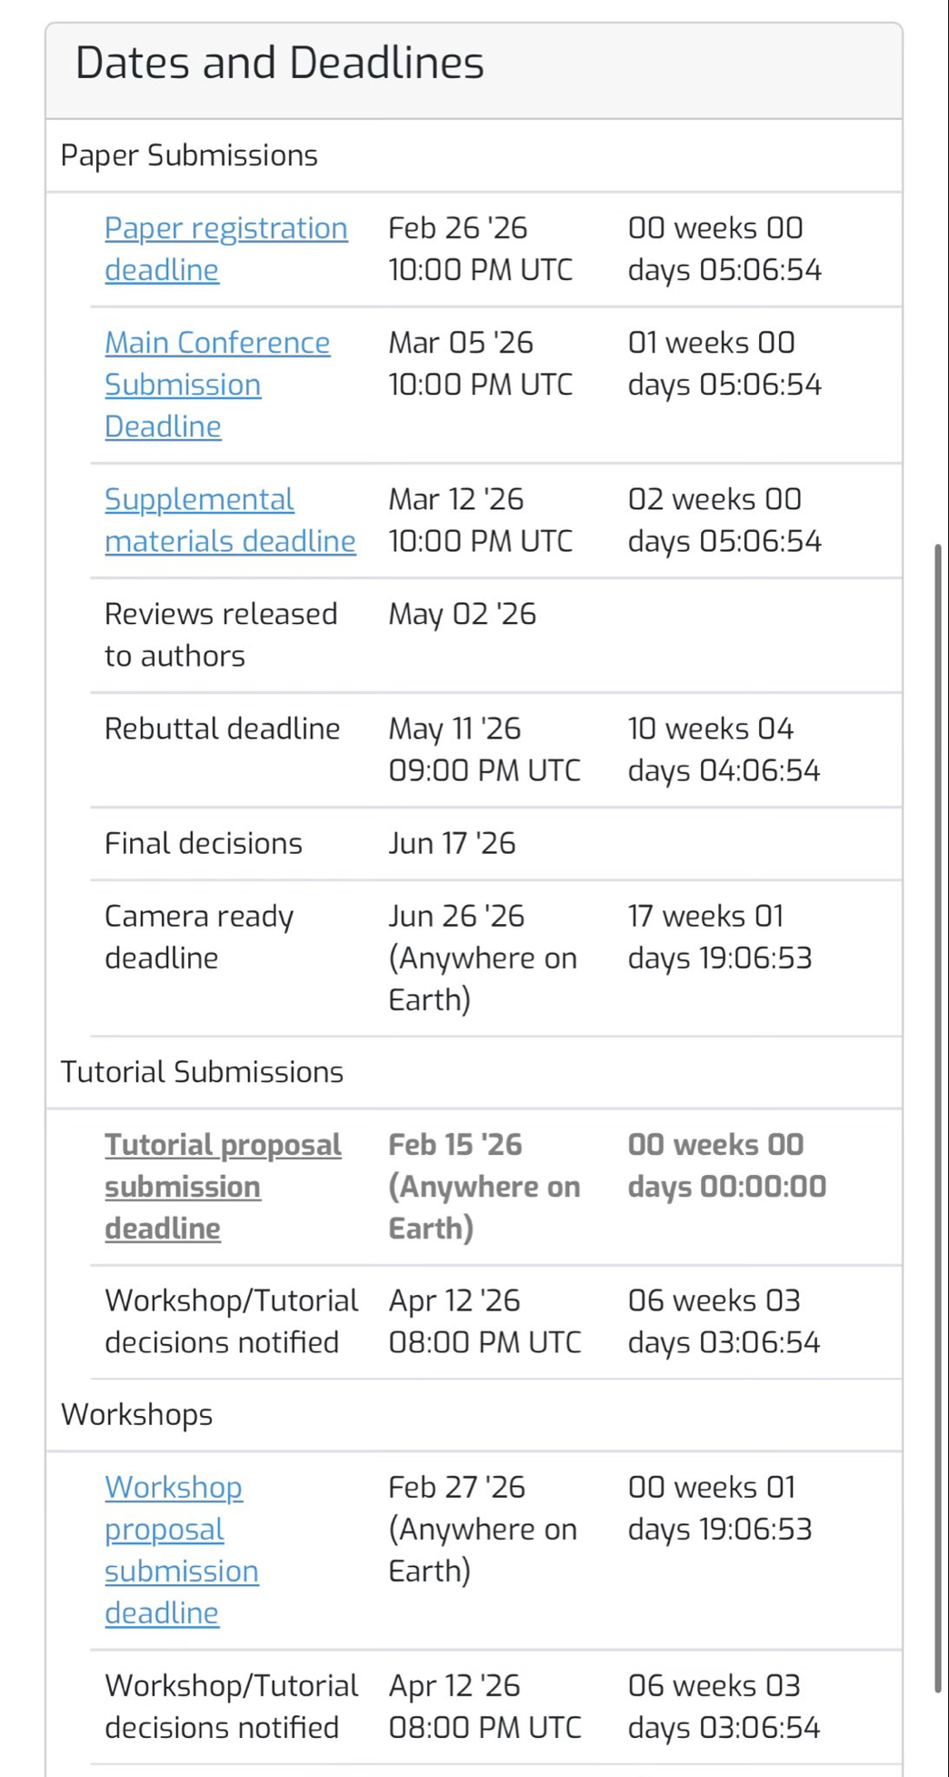Image resolution: width=949 pixels, height=1777 pixels.
Task: Click the Reviews released to authors label
Action: click(220, 635)
